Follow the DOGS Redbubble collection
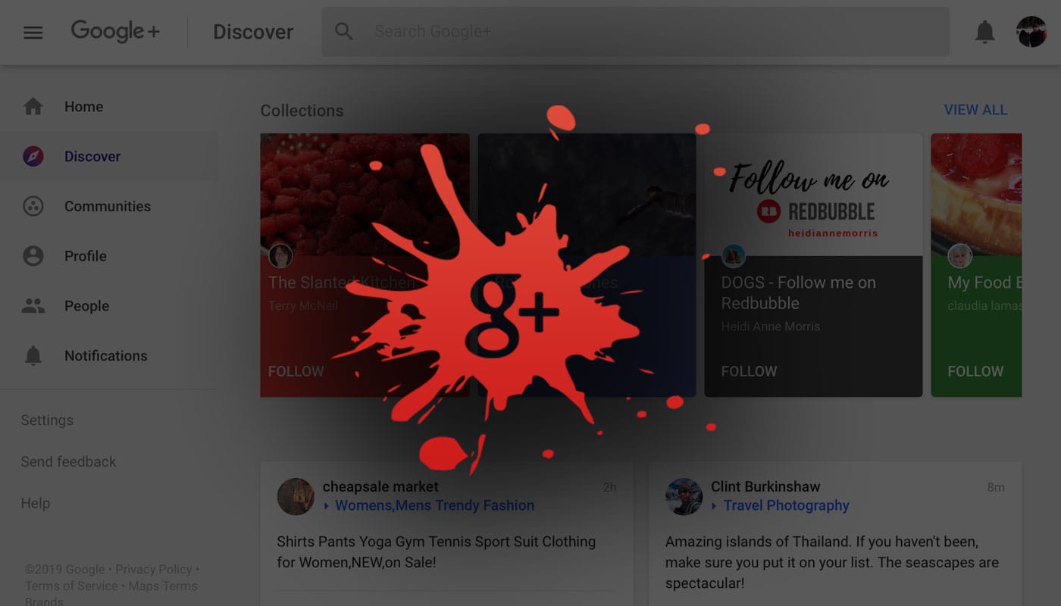The height and width of the screenshot is (606, 1061). click(749, 371)
